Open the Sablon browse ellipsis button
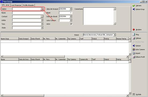The image size is (148, 97). pos(42,9)
